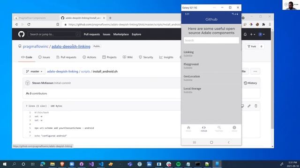
Task: Open the GitHub profile avatar dropdown
Action: [262, 34]
